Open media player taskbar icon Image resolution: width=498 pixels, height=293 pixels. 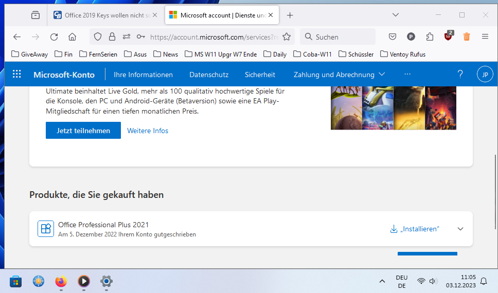click(84, 281)
